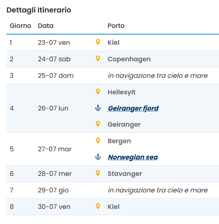The image size is (219, 224).
Task: Click the Bergen port entry
Action: pos(119,141)
